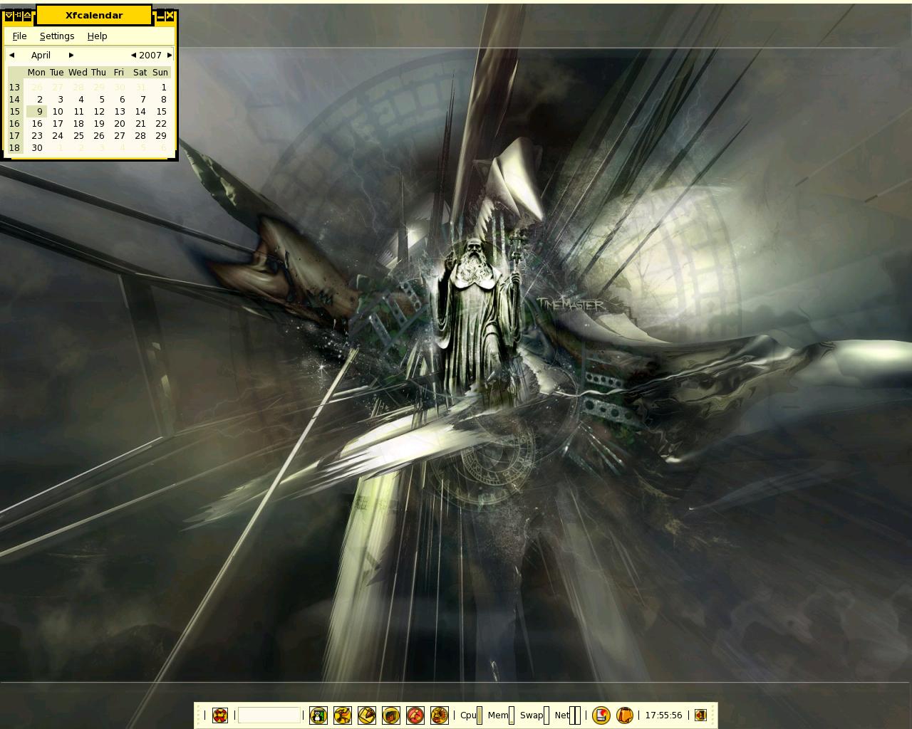Select April 1 in the calendar
The width and height of the screenshot is (912, 729).
163,87
